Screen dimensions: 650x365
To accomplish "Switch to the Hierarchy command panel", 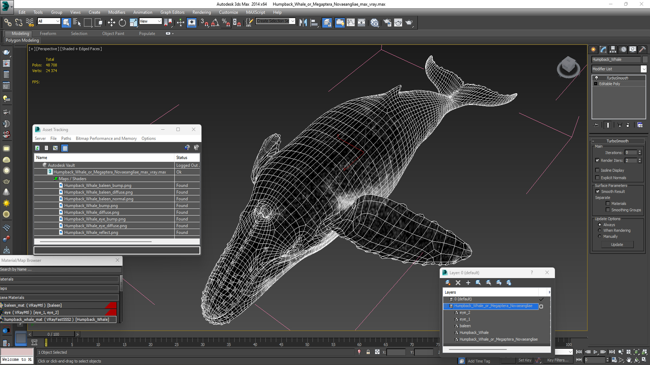I will click(x=613, y=49).
